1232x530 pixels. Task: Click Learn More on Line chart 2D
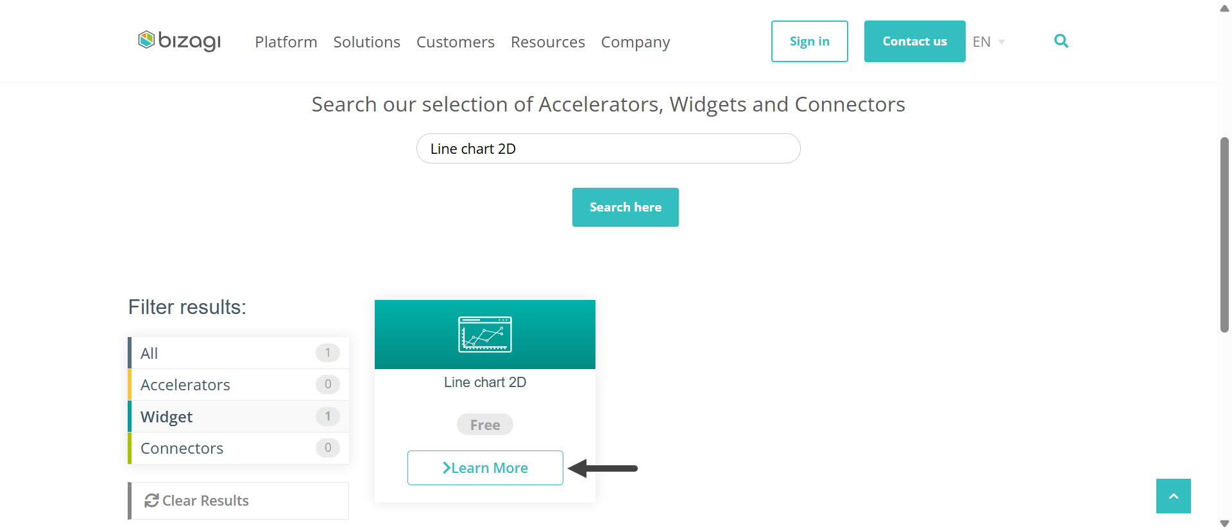tap(485, 468)
